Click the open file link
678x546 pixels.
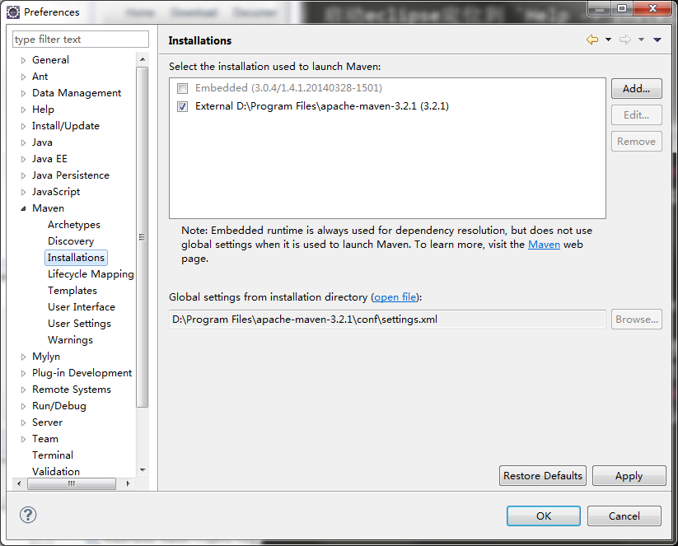pos(395,297)
